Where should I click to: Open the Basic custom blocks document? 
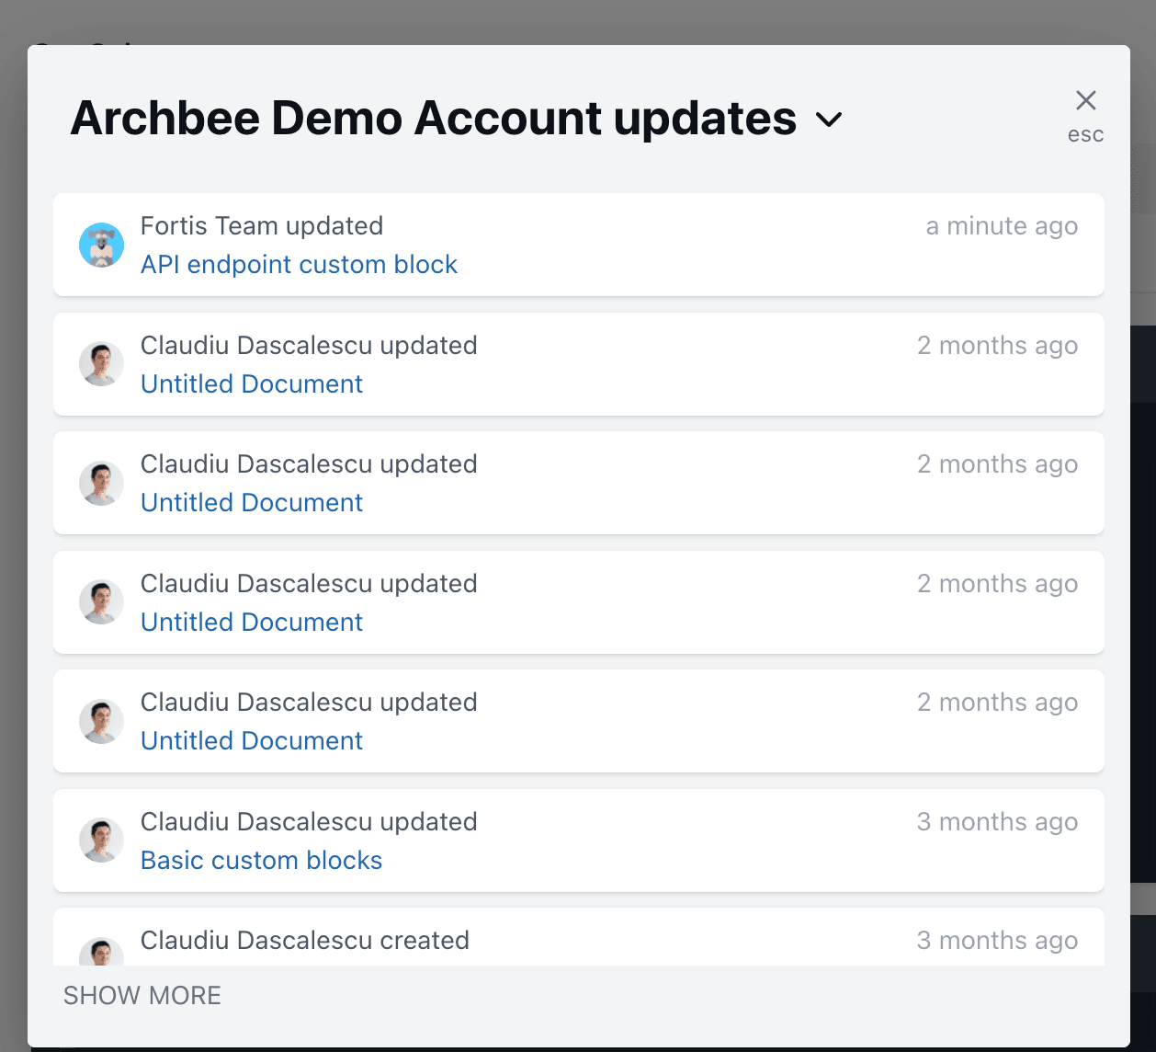tap(261, 860)
